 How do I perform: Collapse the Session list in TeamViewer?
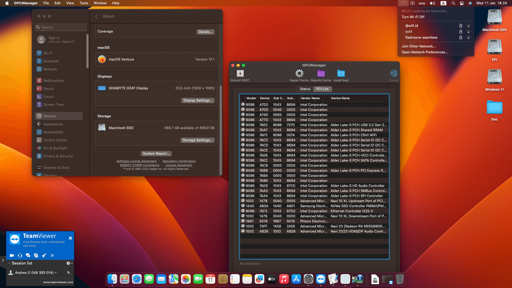coord(9,263)
